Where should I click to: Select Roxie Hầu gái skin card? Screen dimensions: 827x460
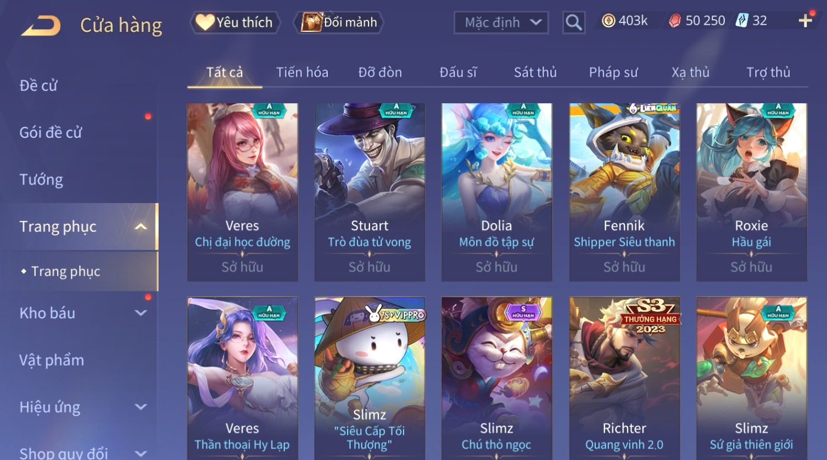pyautogui.click(x=751, y=192)
